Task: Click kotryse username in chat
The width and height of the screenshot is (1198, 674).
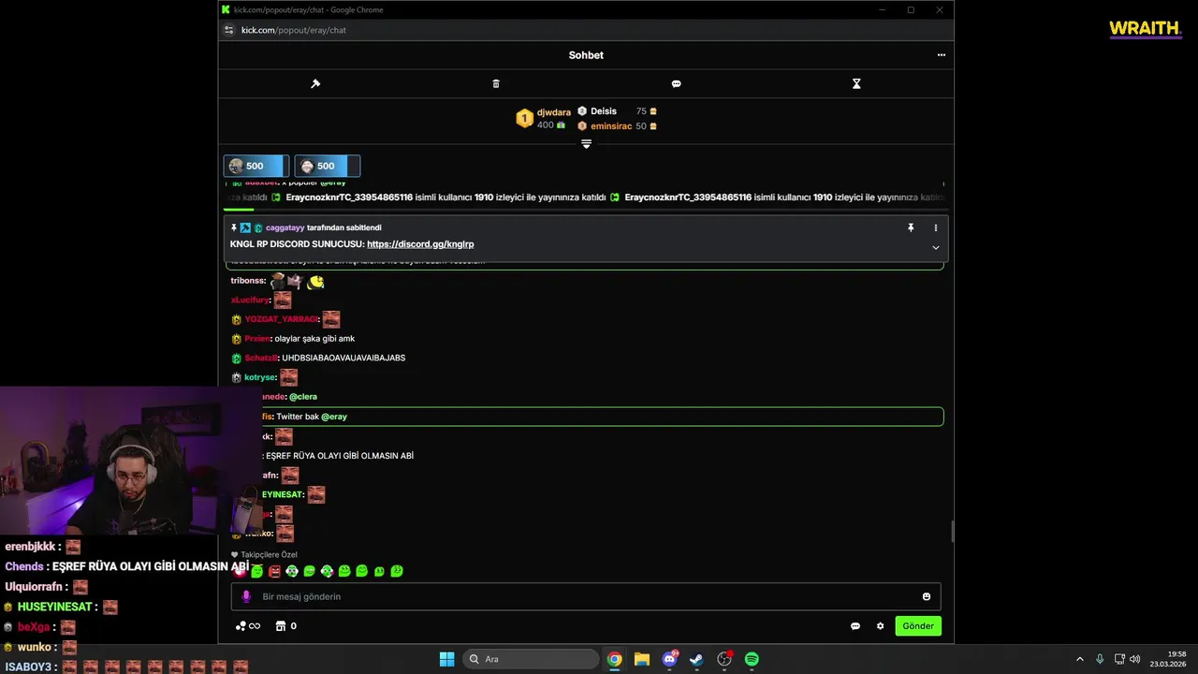Action: coord(260,377)
